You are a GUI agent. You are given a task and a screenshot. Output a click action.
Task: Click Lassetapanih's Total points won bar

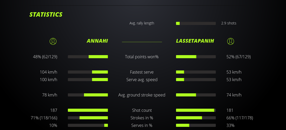pyautogui.click(x=196, y=57)
